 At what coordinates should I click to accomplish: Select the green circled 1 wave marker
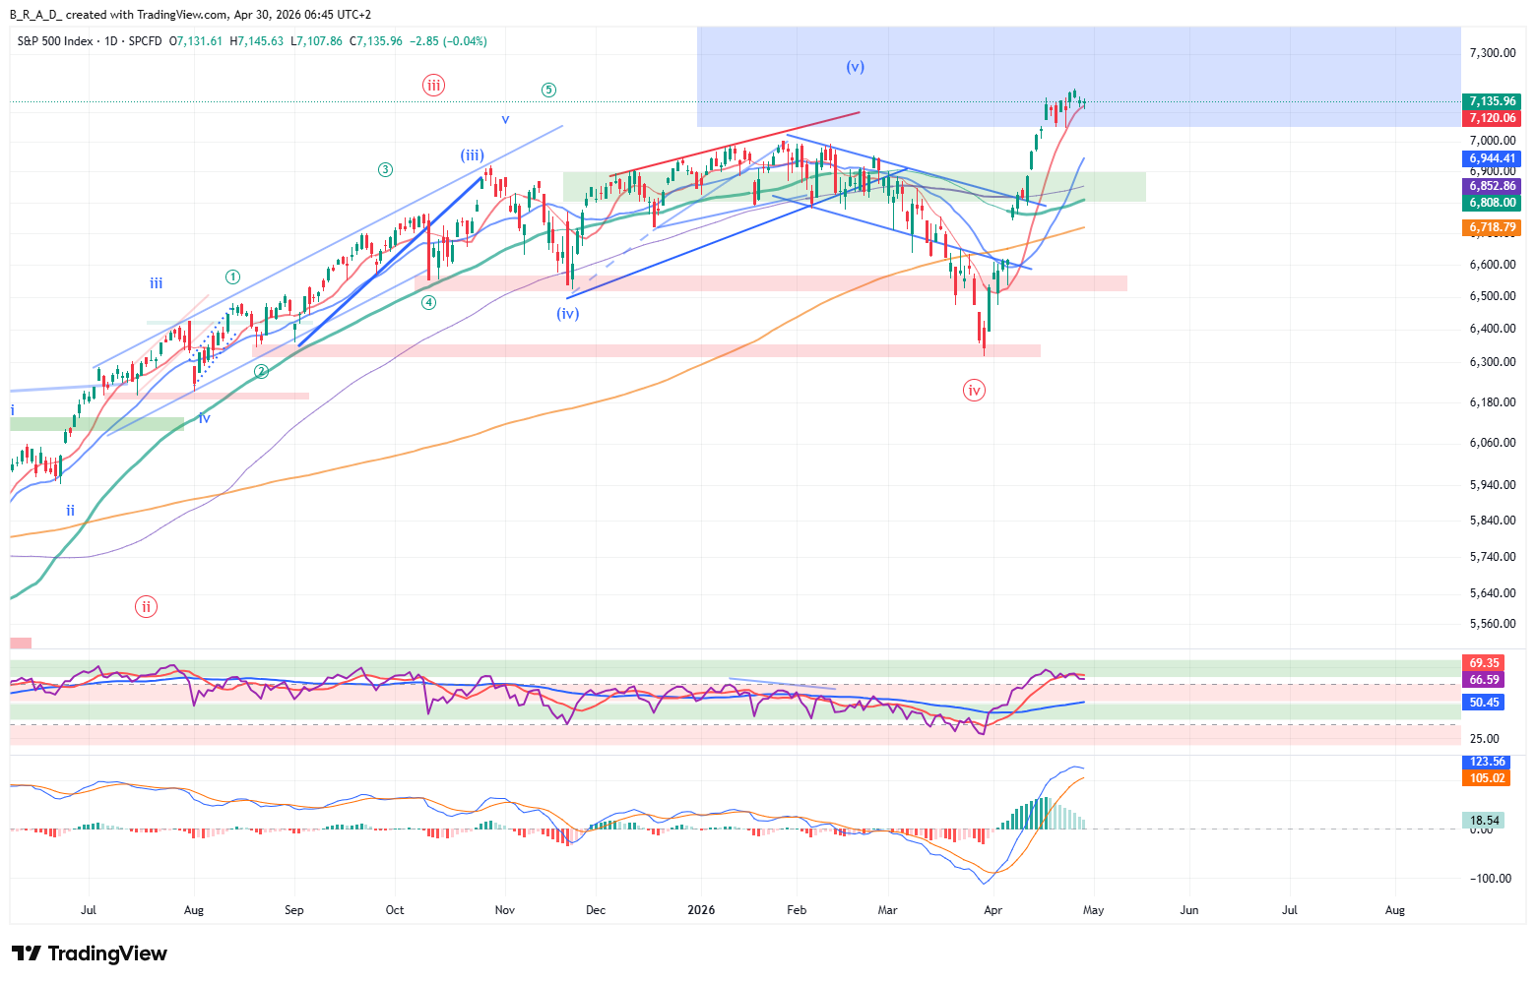232,277
